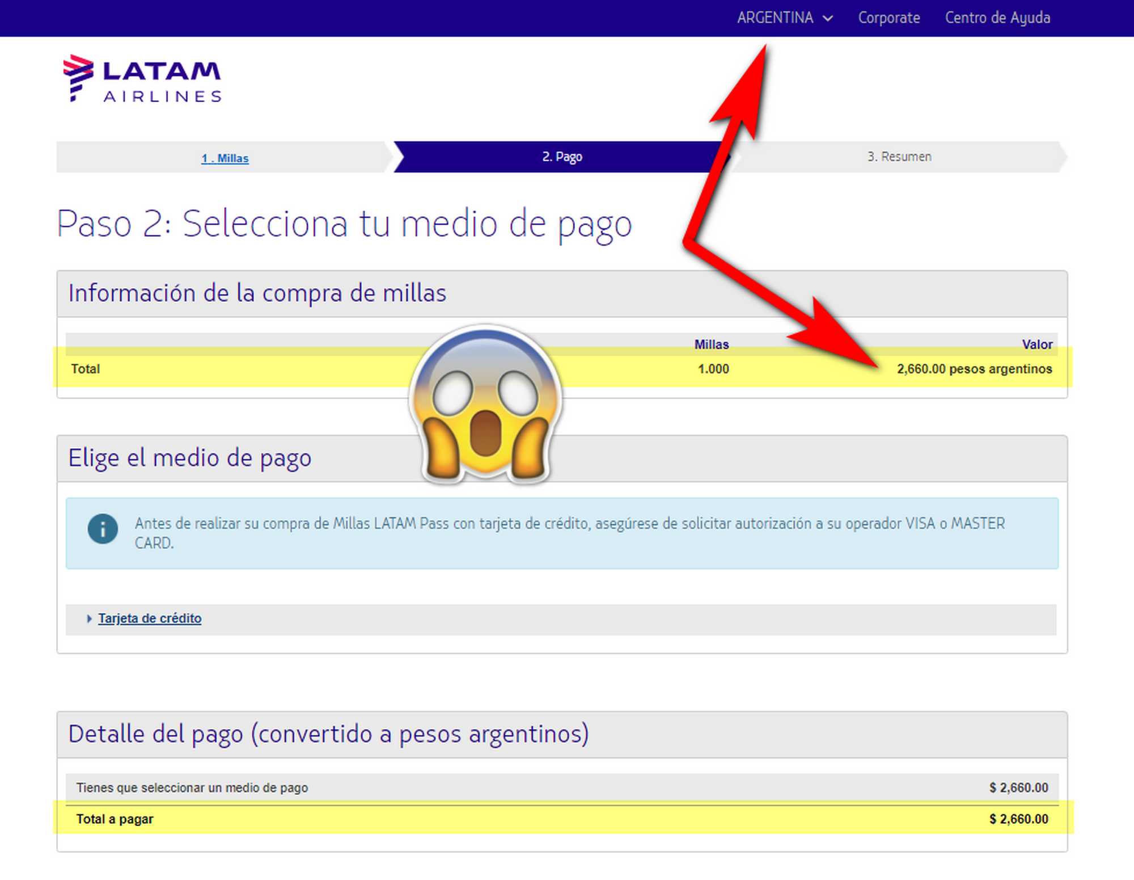Click the Total a pagar label
This screenshot has height=880, width=1134.
(x=115, y=819)
